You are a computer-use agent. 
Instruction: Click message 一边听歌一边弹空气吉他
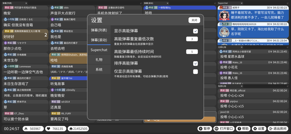pyautogui.click(x=23, y=72)
